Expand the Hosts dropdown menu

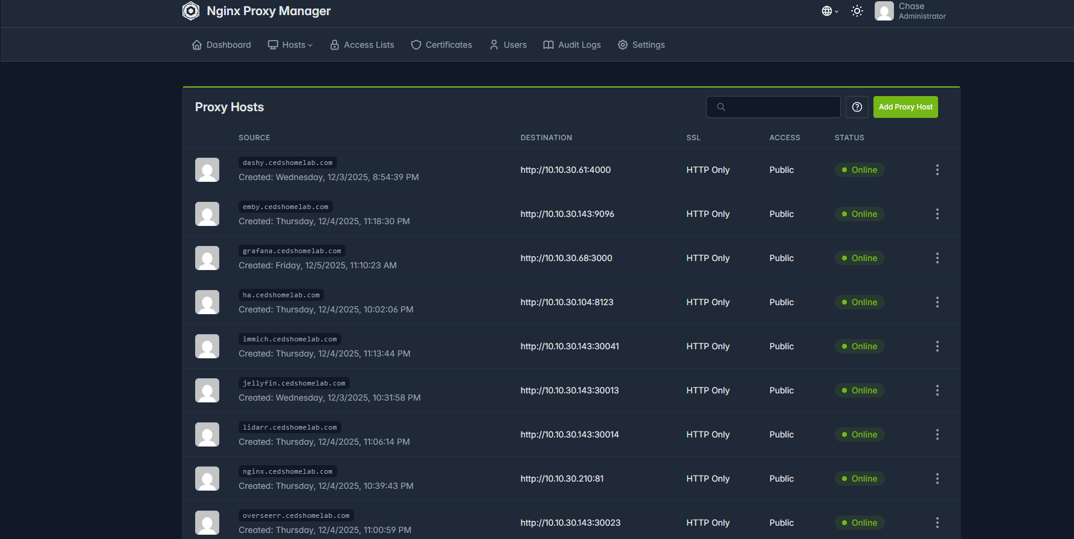click(x=291, y=45)
